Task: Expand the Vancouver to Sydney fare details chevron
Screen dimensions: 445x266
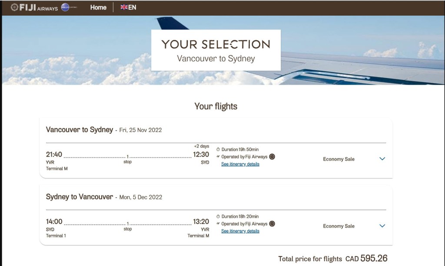Action: pyautogui.click(x=382, y=159)
